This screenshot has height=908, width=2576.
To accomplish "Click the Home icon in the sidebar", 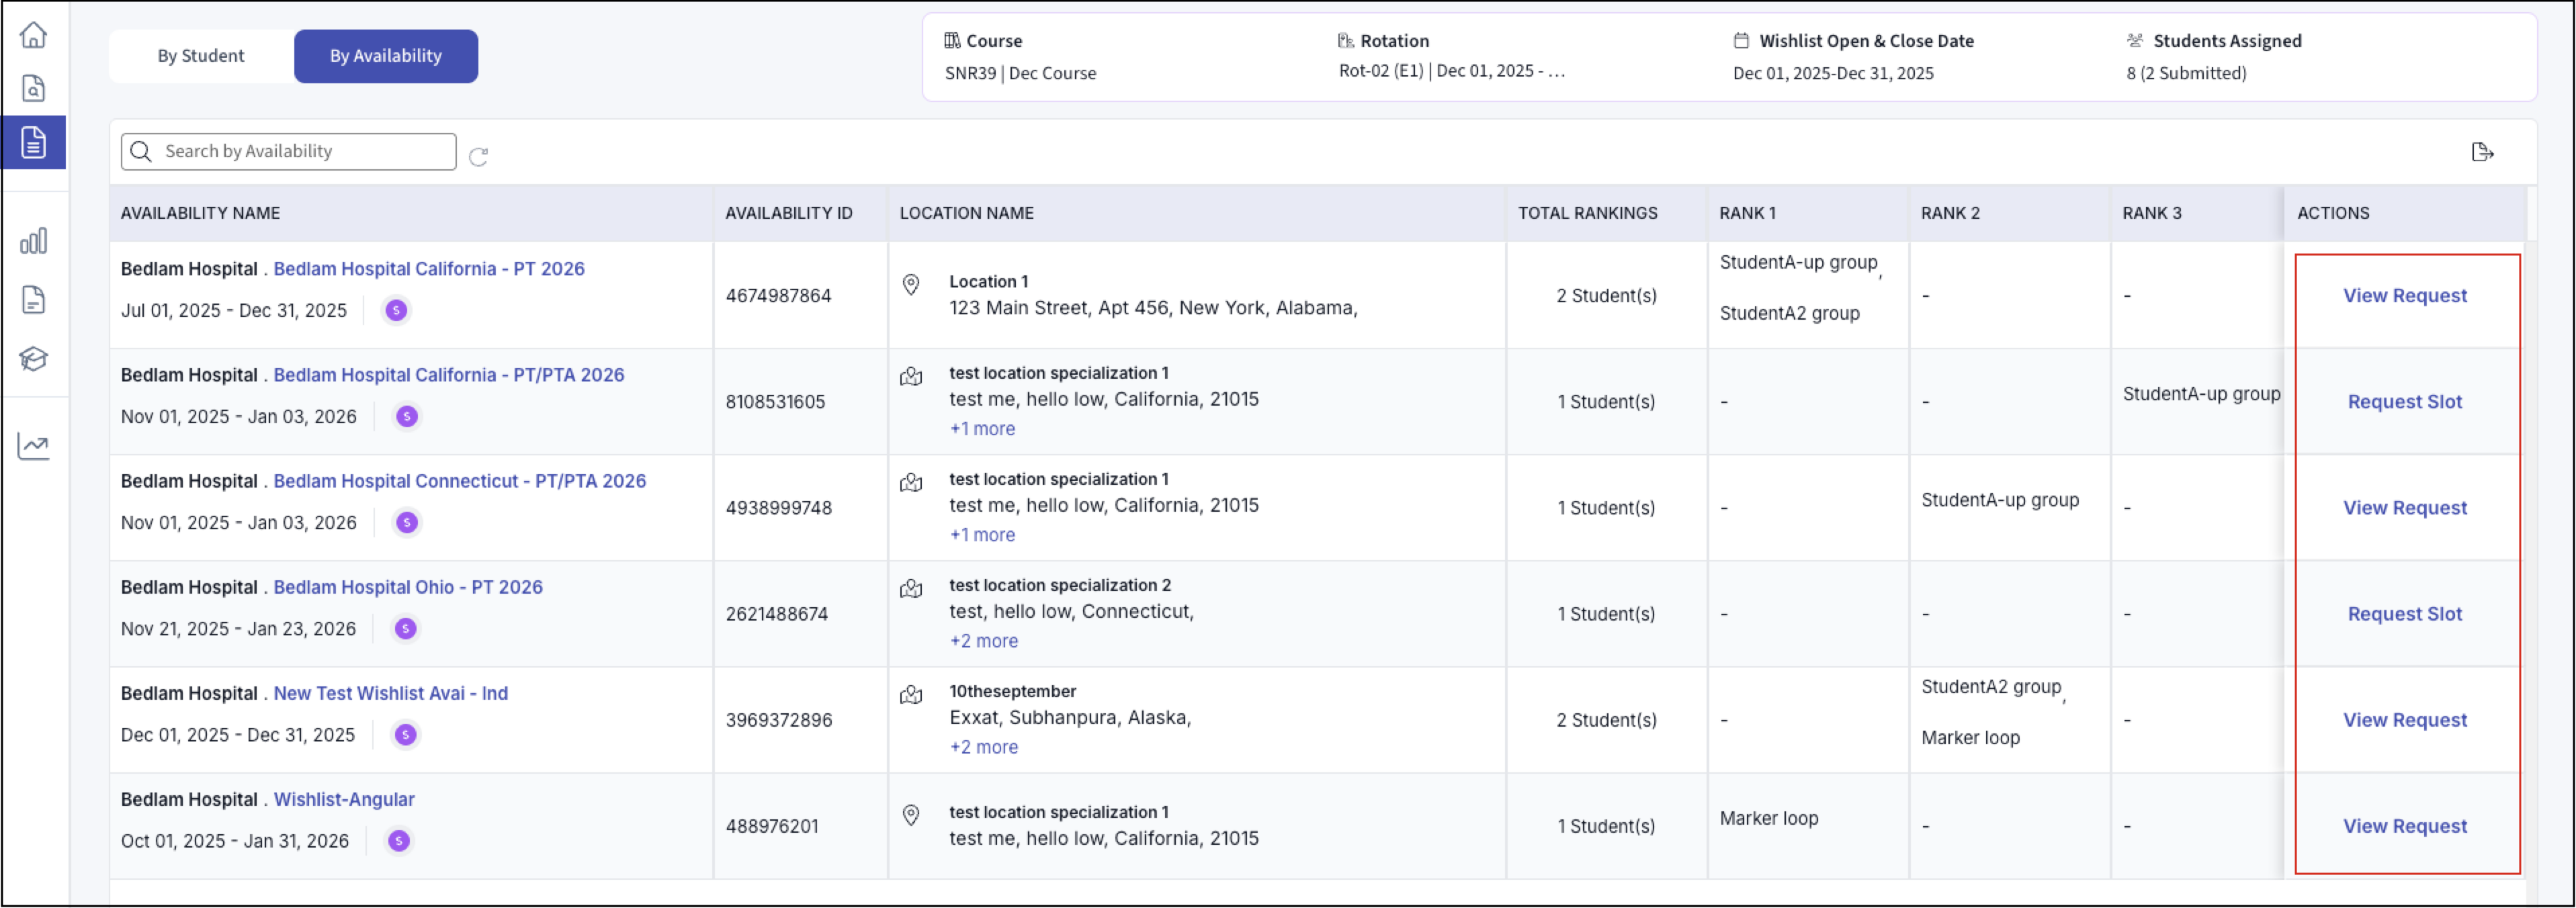I will click(x=33, y=35).
